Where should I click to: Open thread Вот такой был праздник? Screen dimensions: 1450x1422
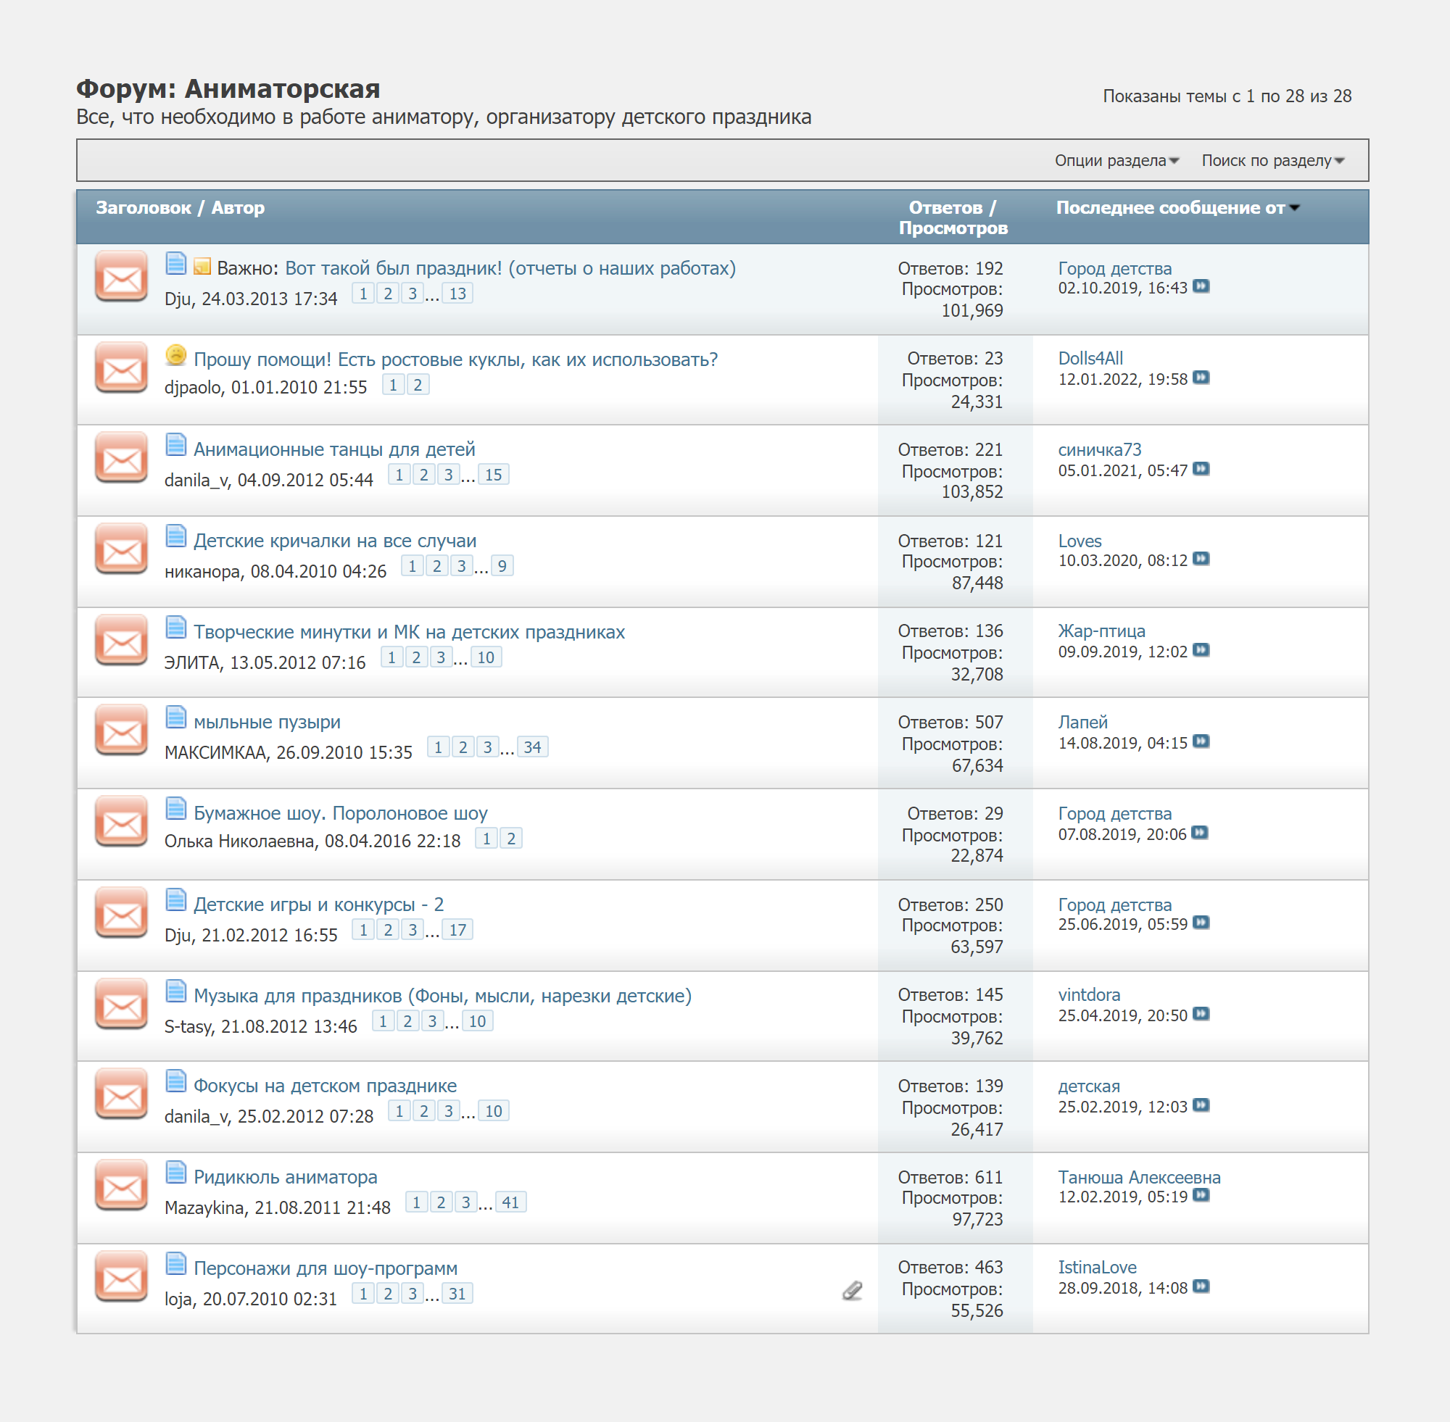510,268
